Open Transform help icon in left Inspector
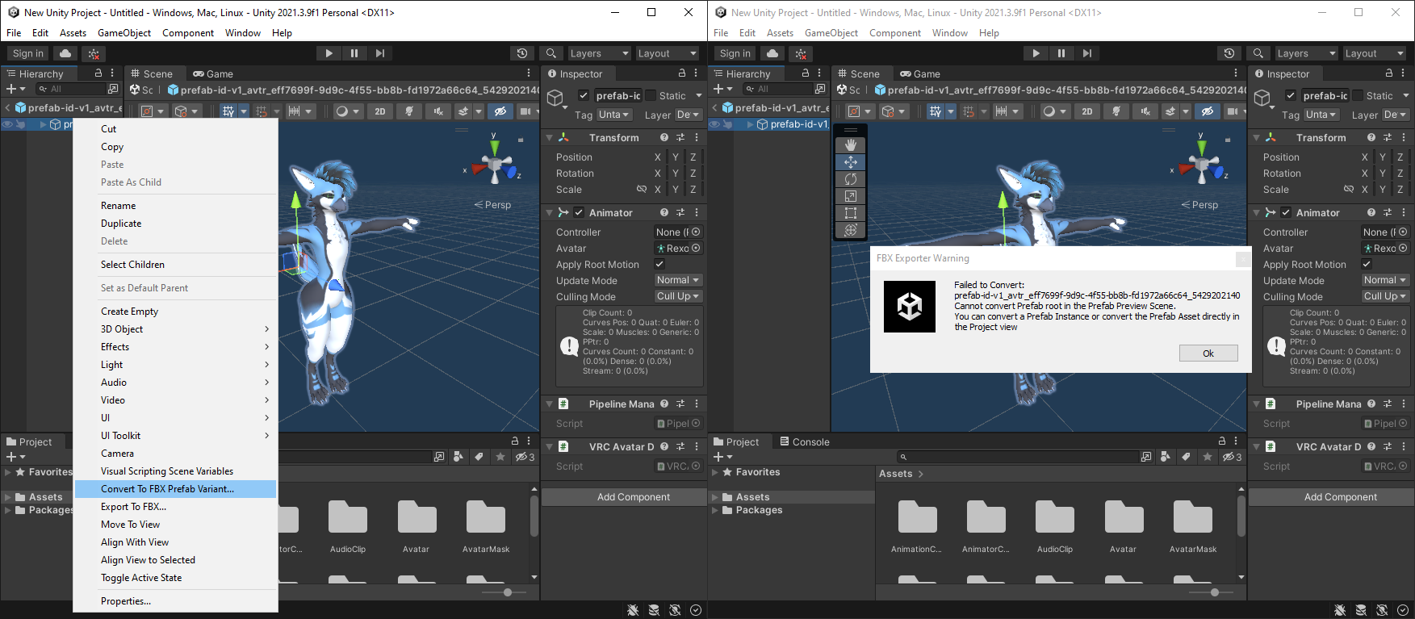The height and width of the screenshot is (619, 1415). 664,137
